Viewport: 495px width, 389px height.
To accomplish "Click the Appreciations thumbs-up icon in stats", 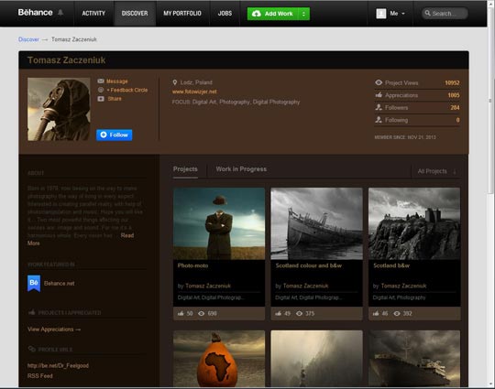I will coord(379,95).
